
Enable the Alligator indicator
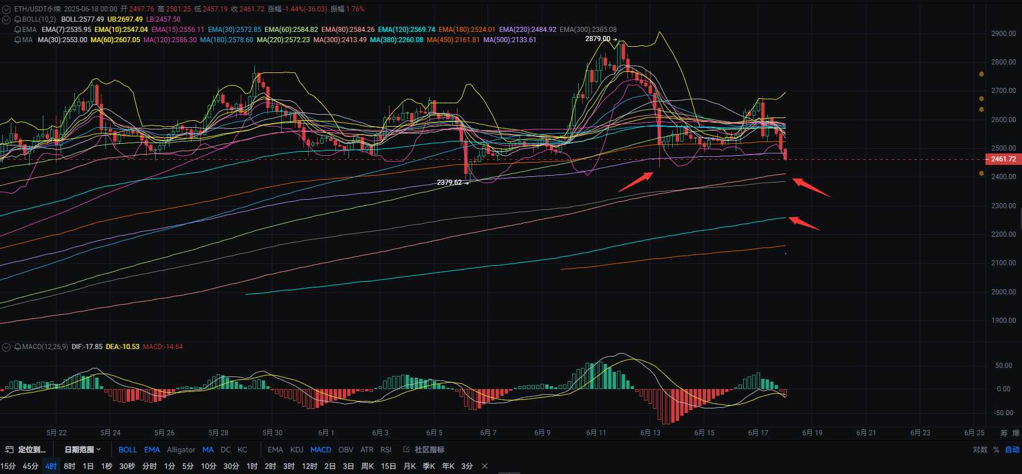181,449
